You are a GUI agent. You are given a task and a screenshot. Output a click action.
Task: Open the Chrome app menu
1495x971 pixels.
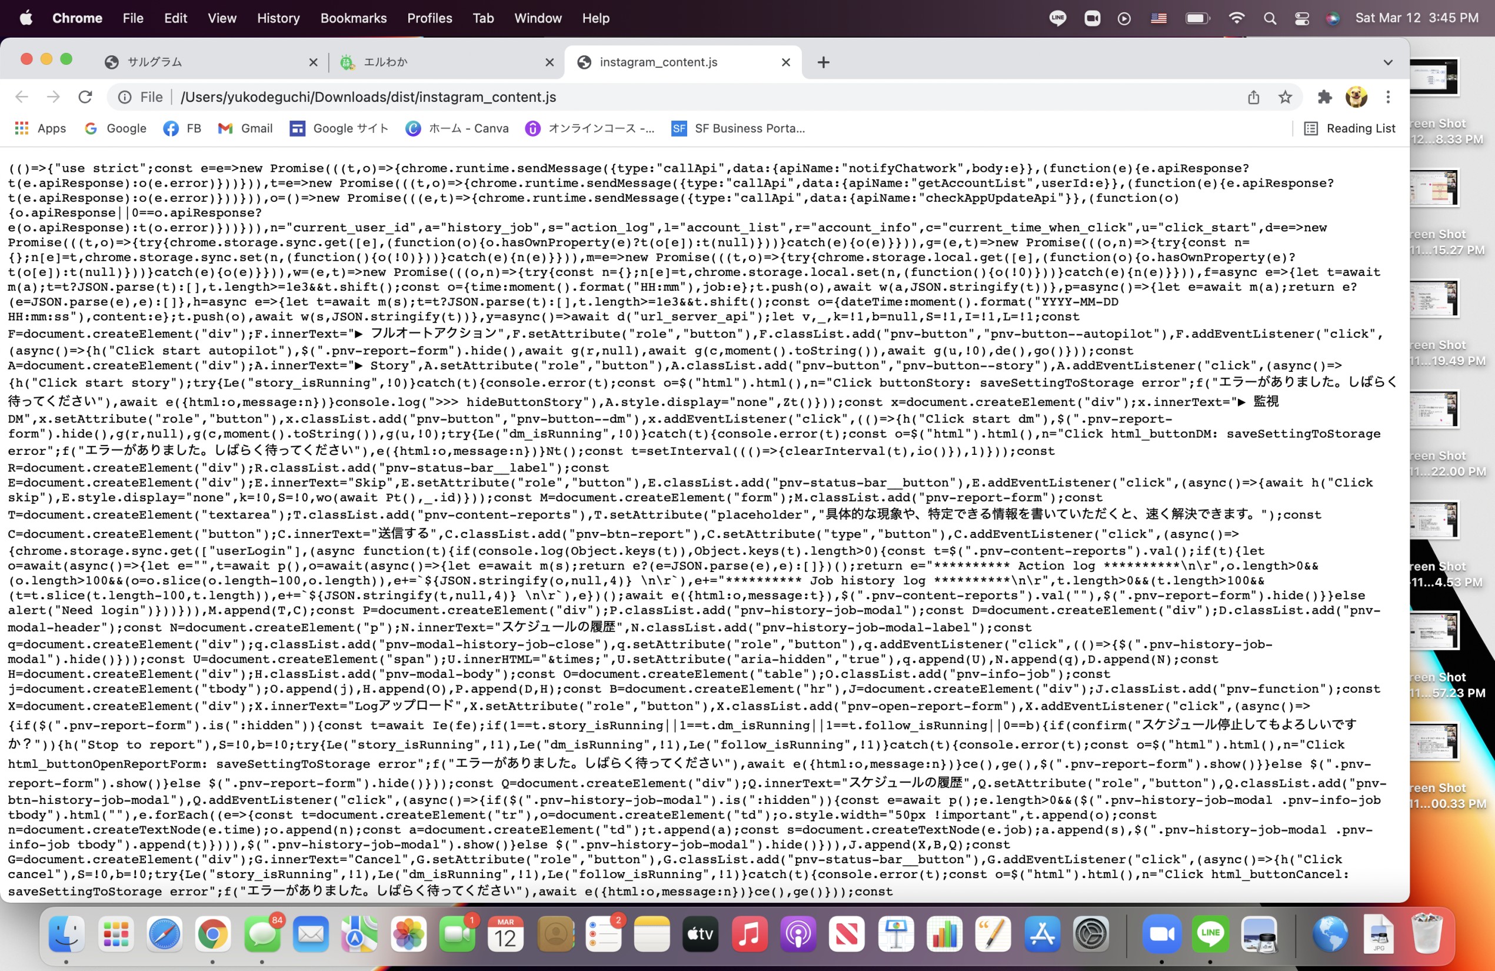pos(77,18)
